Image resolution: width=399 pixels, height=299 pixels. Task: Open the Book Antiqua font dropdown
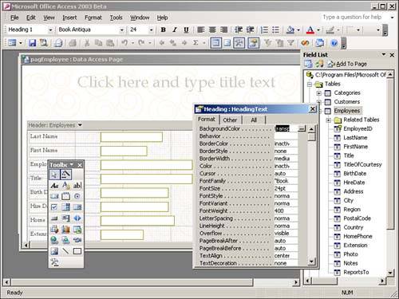tap(122, 30)
